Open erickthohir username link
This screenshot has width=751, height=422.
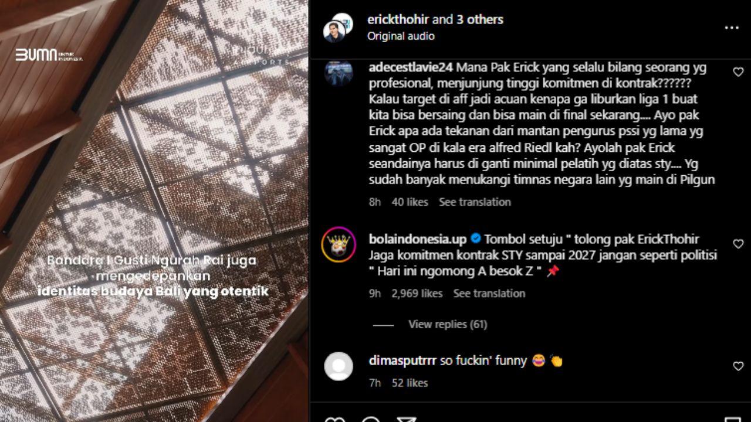[x=398, y=19]
